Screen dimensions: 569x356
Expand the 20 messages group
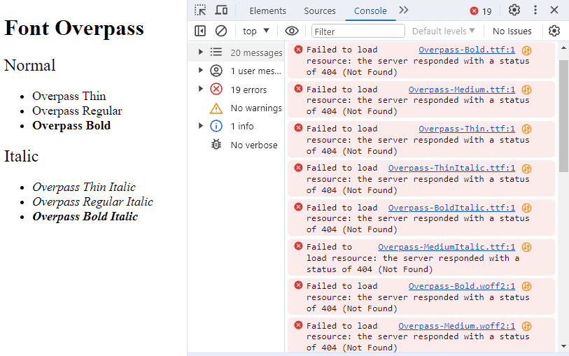coord(200,52)
